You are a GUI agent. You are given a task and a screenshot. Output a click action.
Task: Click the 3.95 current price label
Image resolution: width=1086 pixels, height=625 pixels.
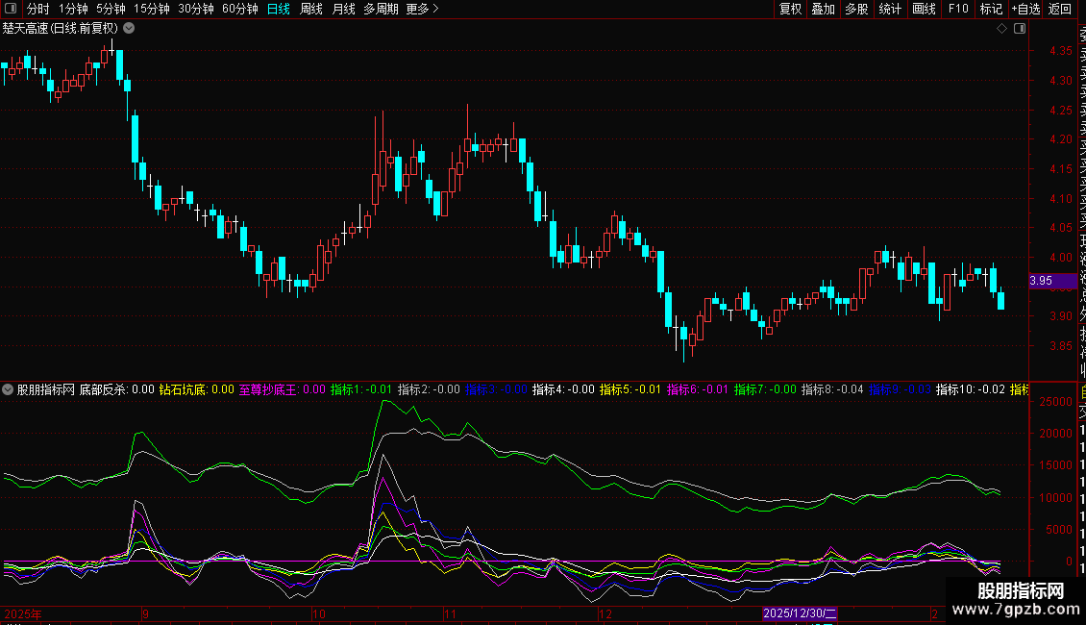[1041, 281]
